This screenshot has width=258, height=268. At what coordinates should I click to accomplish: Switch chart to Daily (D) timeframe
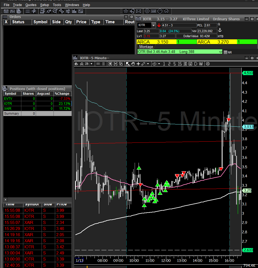(196, 64)
